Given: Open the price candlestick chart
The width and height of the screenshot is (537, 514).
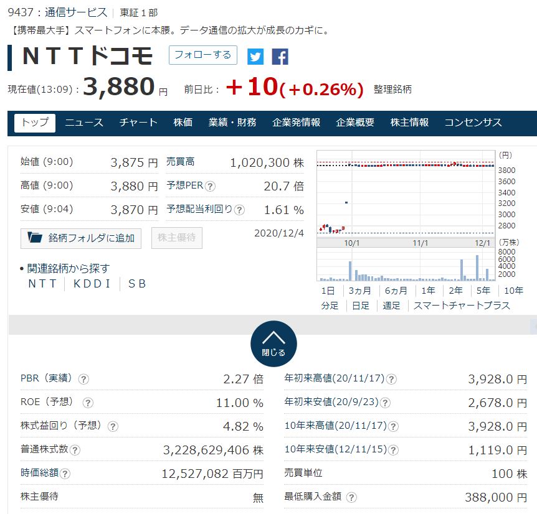Looking at the screenshot, I should (406, 194).
